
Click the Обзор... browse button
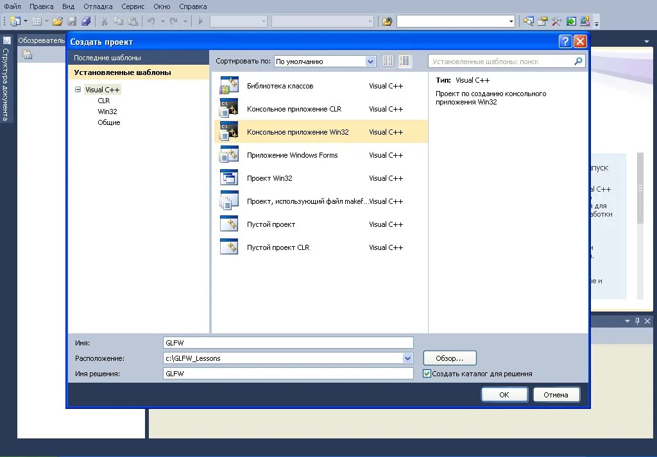(450, 358)
